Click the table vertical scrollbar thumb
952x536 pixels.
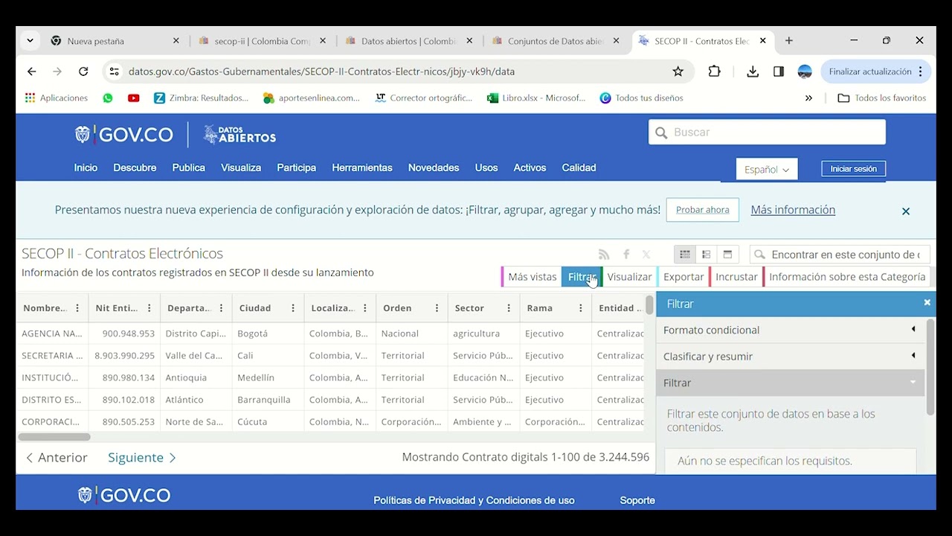(x=649, y=304)
